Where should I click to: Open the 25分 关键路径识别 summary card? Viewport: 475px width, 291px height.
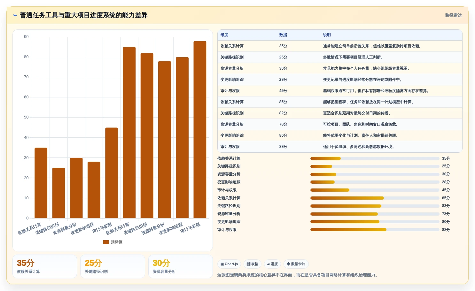pyautogui.click(x=113, y=266)
